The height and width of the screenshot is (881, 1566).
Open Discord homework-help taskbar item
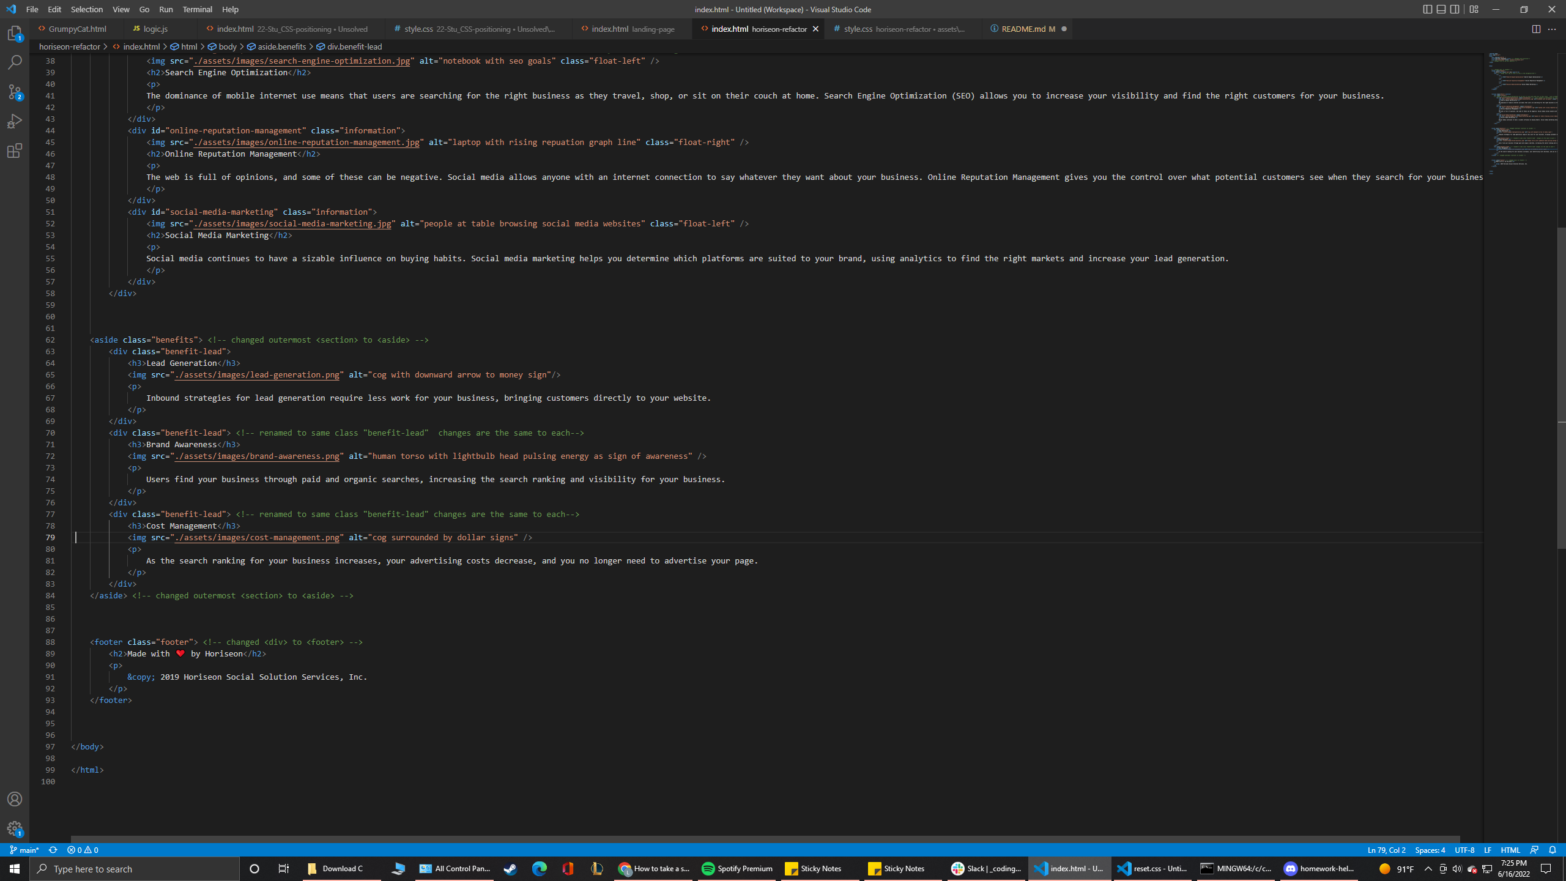click(x=1319, y=868)
